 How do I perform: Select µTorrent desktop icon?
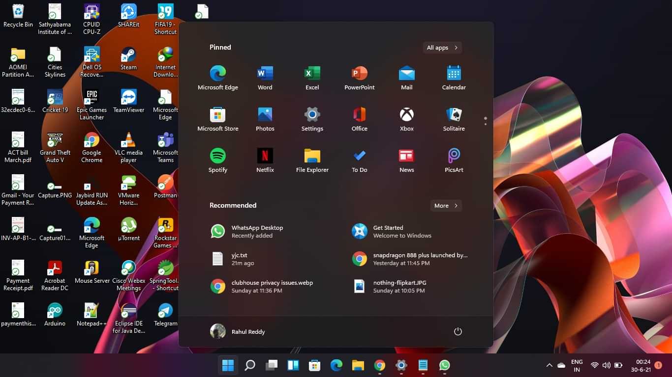coord(128,229)
